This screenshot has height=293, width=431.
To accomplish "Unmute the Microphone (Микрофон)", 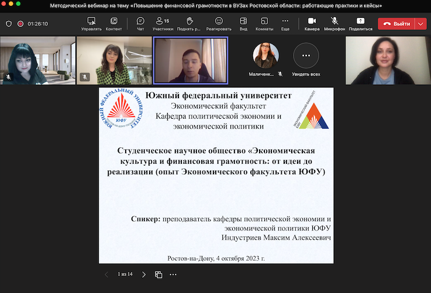I will click(x=335, y=24).
